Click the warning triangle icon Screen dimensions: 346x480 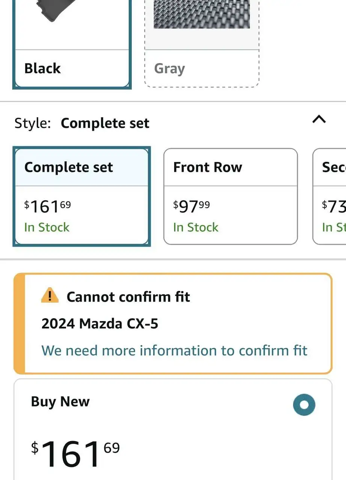coord(50,296)
